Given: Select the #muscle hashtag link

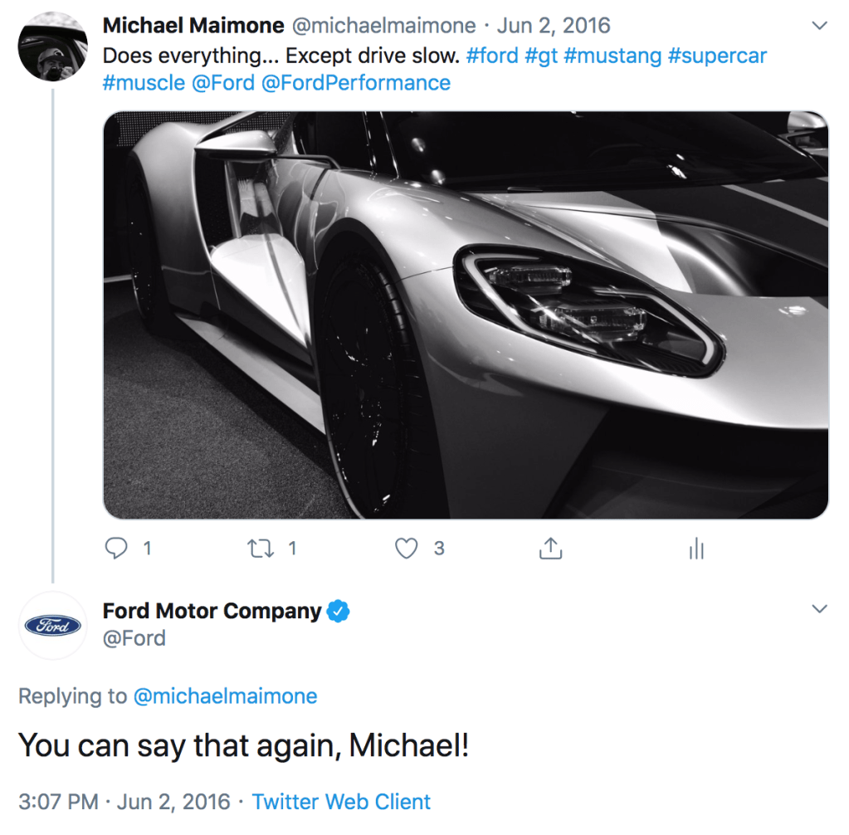Looking at the screenshot, I should point(144,83).
